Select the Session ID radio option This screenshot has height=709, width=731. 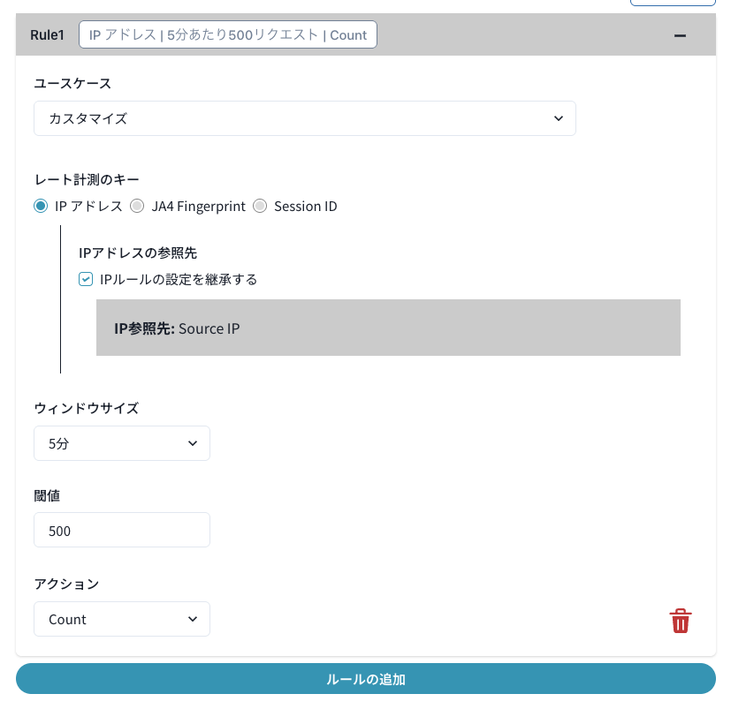tap(260, 207)
